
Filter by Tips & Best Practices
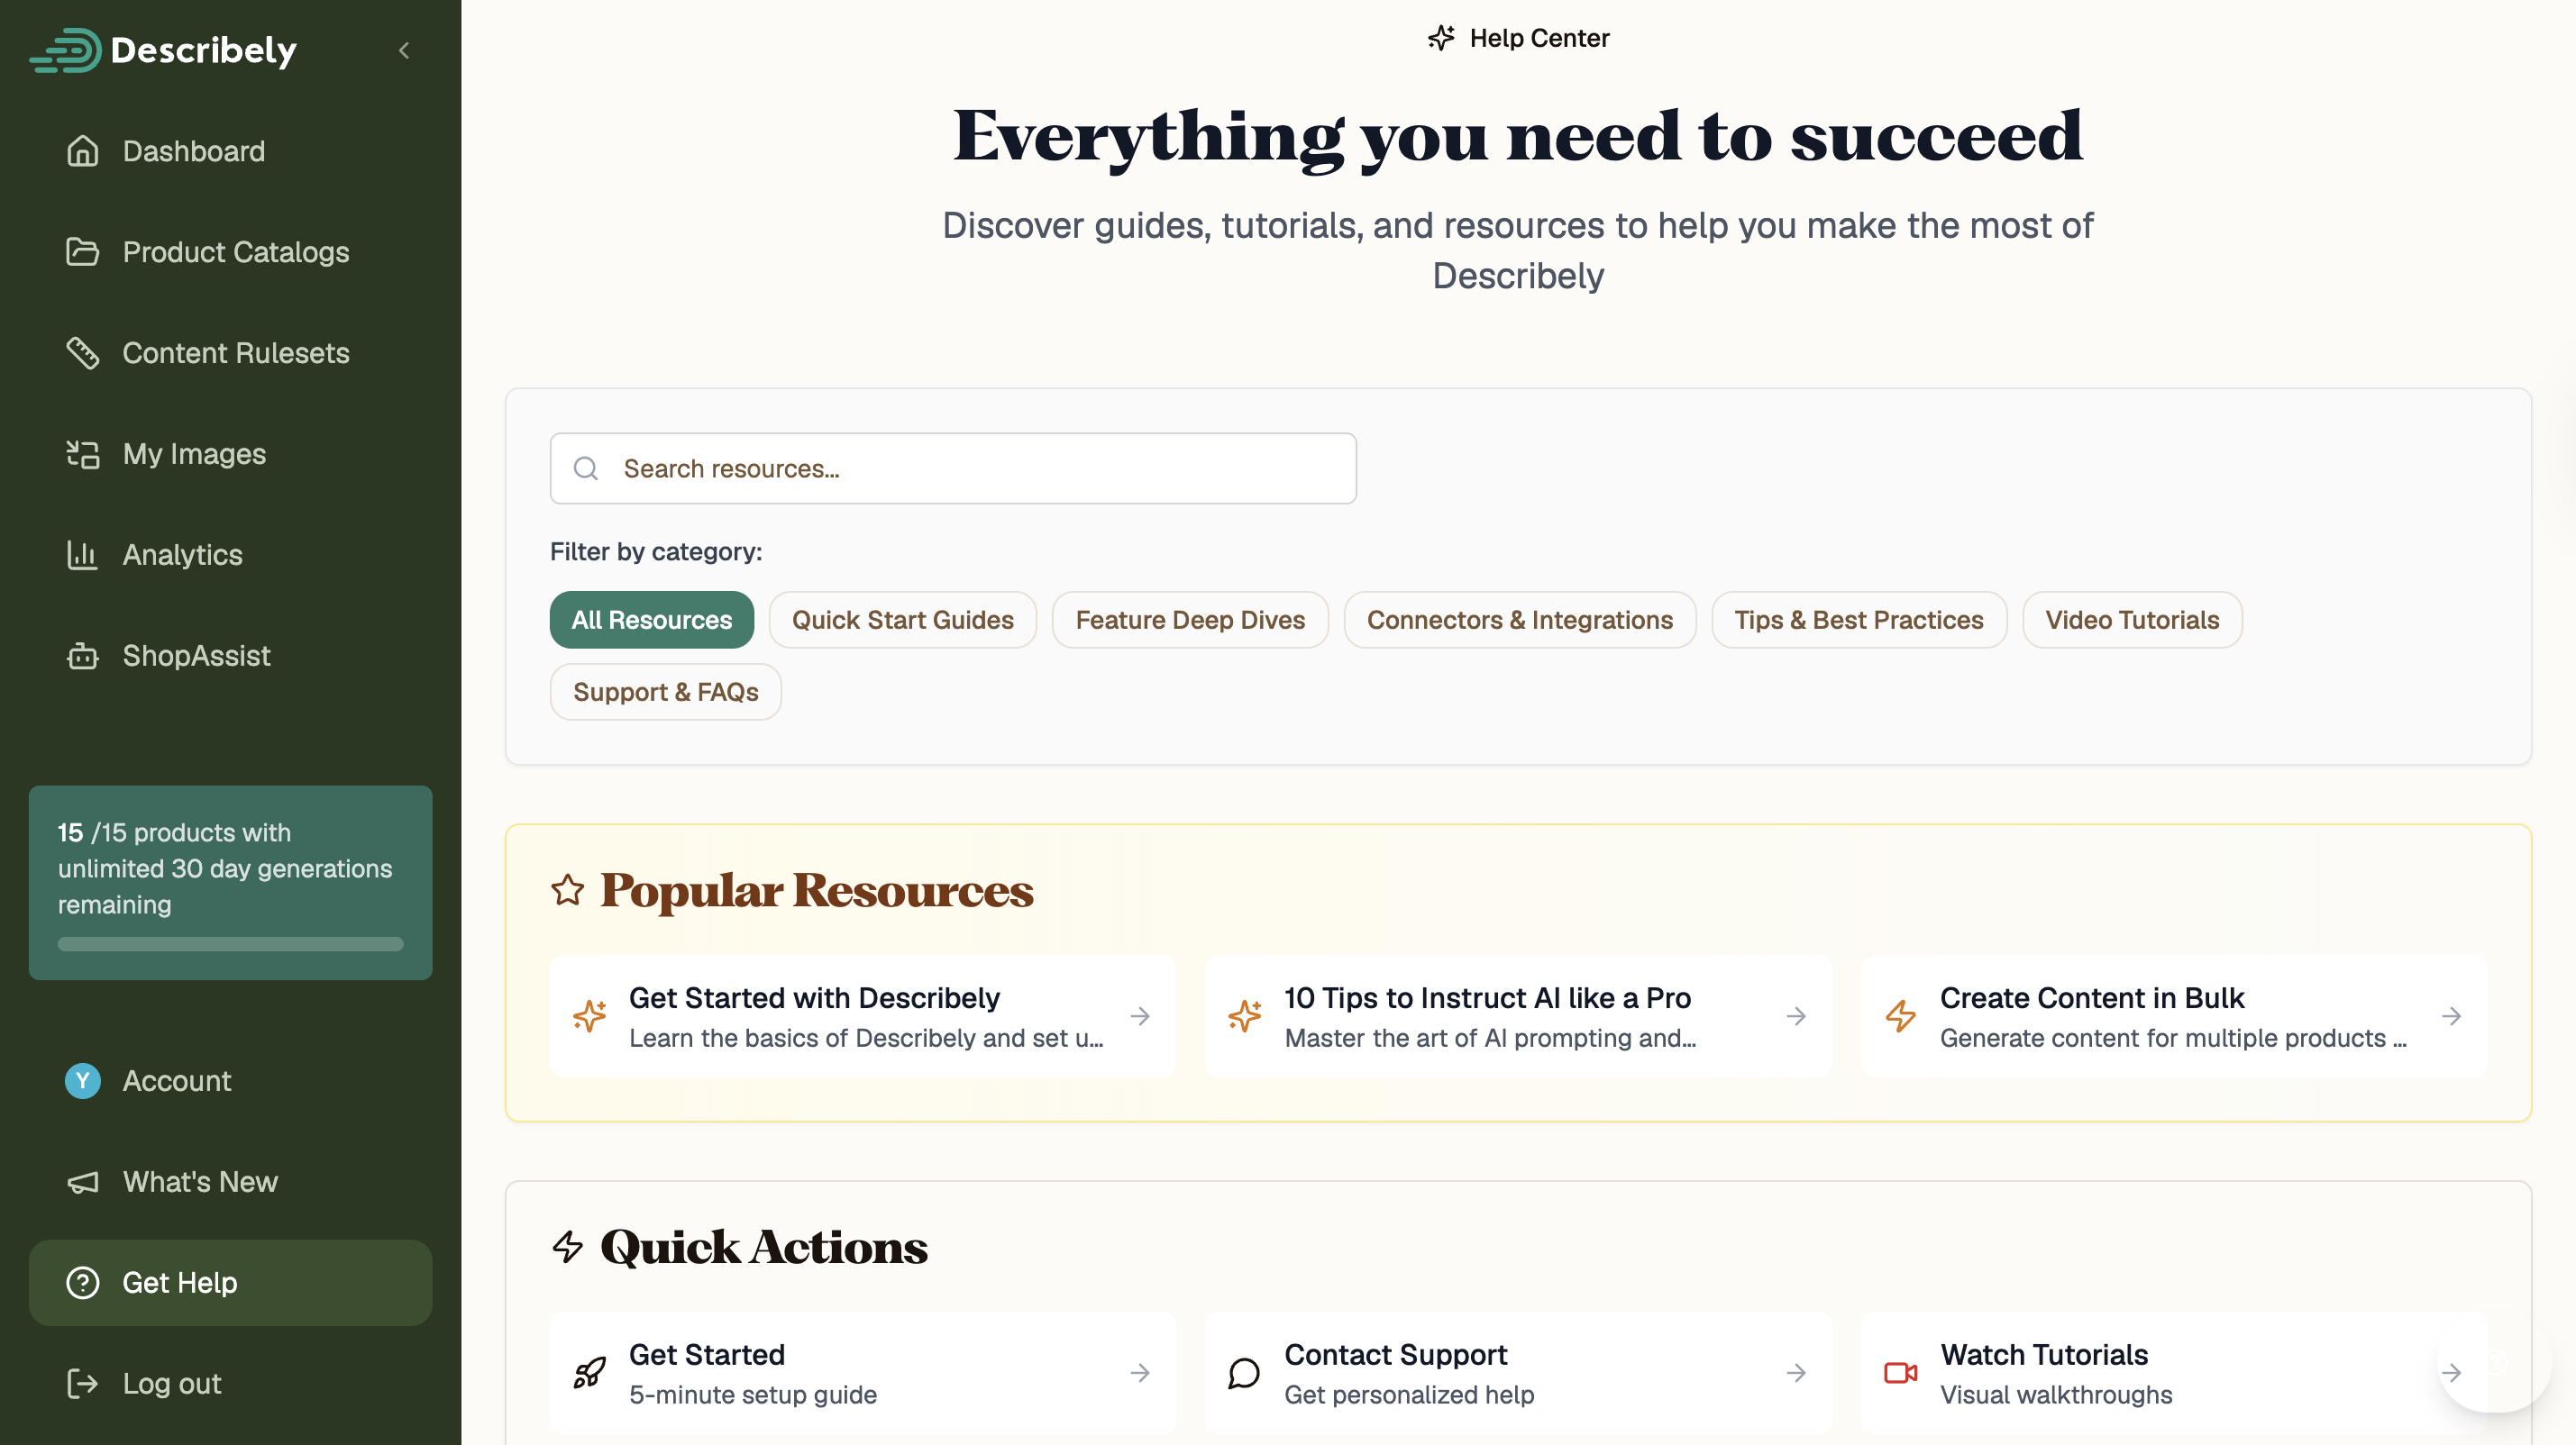(x=1858, y=620)
